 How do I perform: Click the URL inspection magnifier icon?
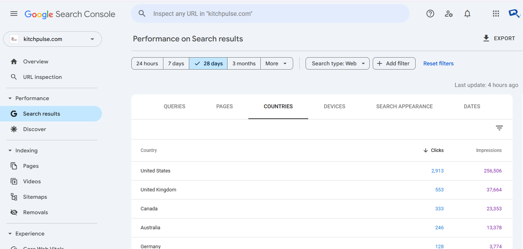point(14,77)
